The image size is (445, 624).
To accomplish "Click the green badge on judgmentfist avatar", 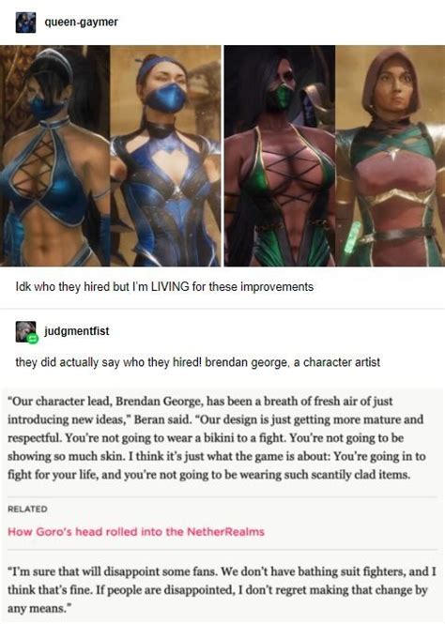I will (x=32, y=338).
